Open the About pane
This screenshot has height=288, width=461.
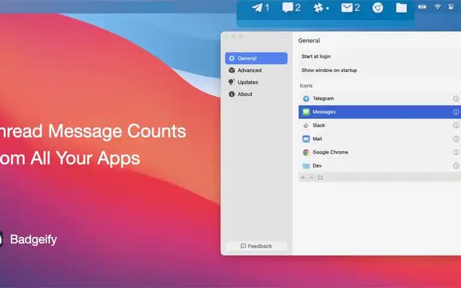(256, 94)
